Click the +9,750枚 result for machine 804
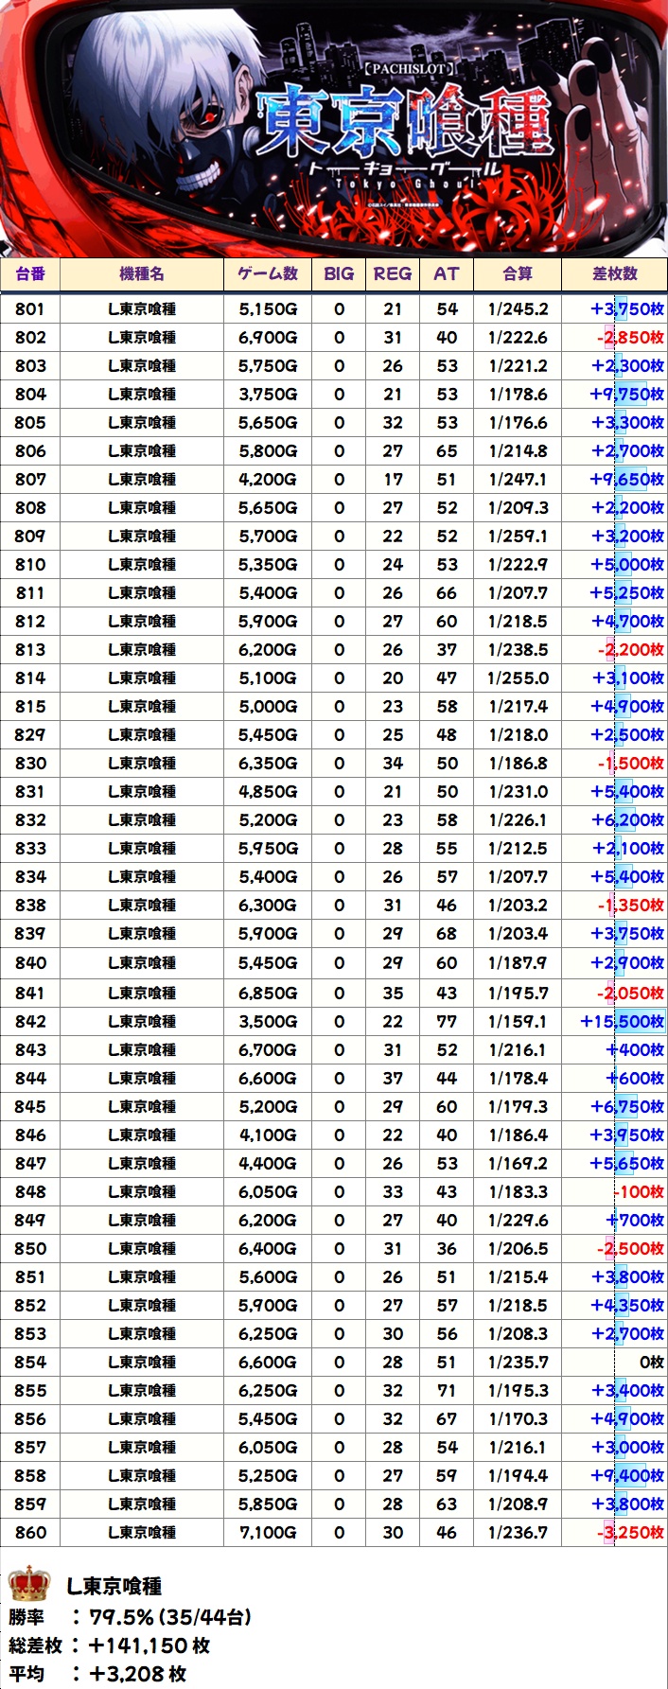Screen dimensions: 668x1689 click(x=626, y=394)
